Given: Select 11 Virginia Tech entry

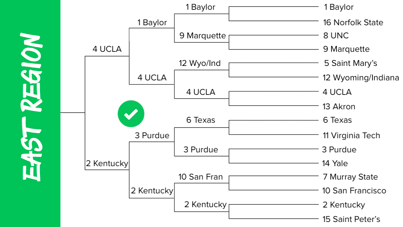Looking at the screenshot, I should [x=351, y=136].
